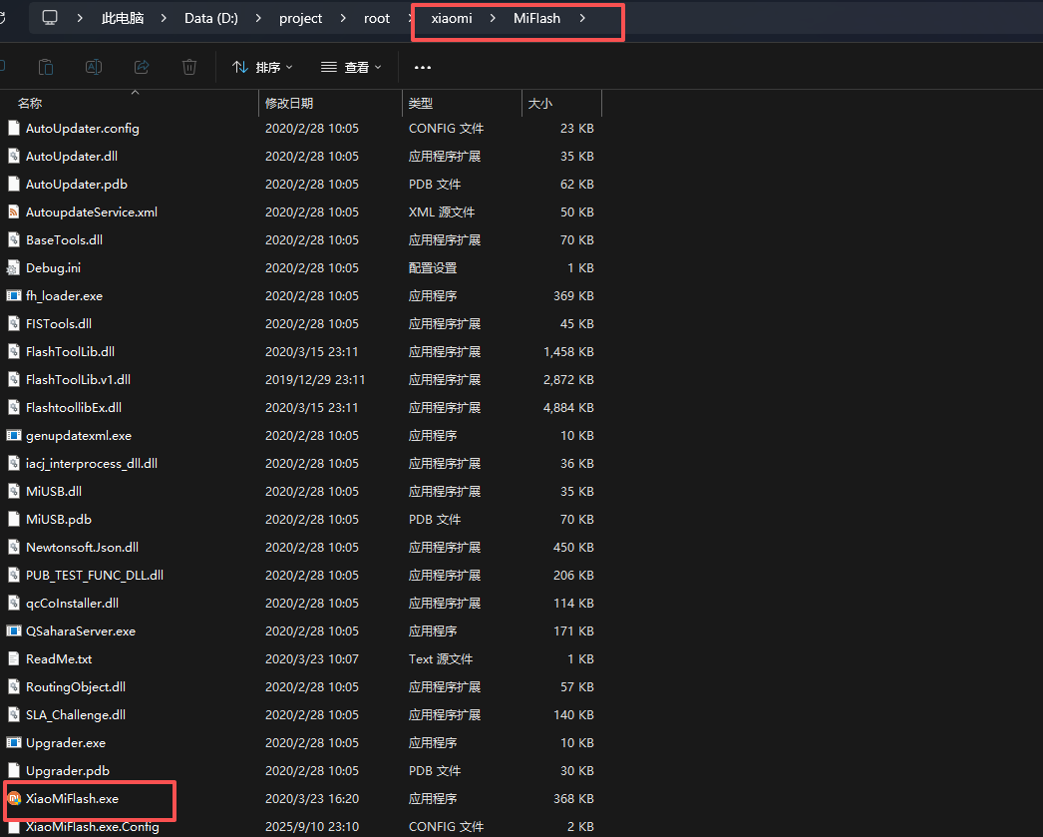Navigate to Data (D:) breadcrumb

click(210, 19)
